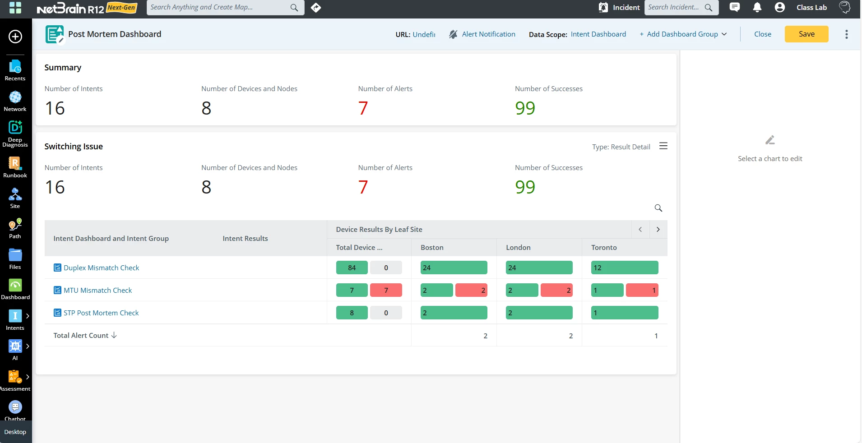Click the Type: Result Detail label
This screenshot has width=862, height=443.
click(x=621, y=147)
